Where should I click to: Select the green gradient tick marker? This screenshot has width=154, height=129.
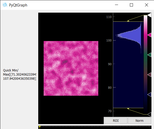(149, 55)
